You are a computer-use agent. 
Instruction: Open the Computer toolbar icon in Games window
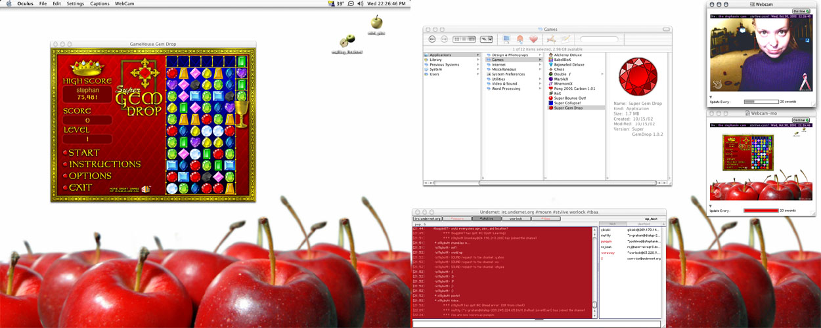tap(506, 39)
